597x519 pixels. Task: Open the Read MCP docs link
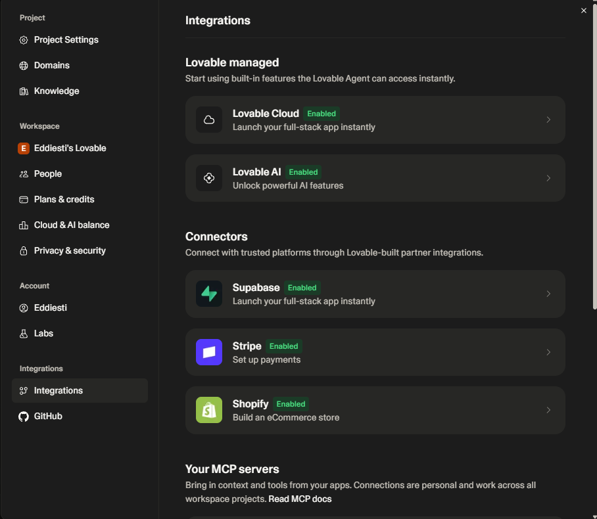[x=300, y=499]
